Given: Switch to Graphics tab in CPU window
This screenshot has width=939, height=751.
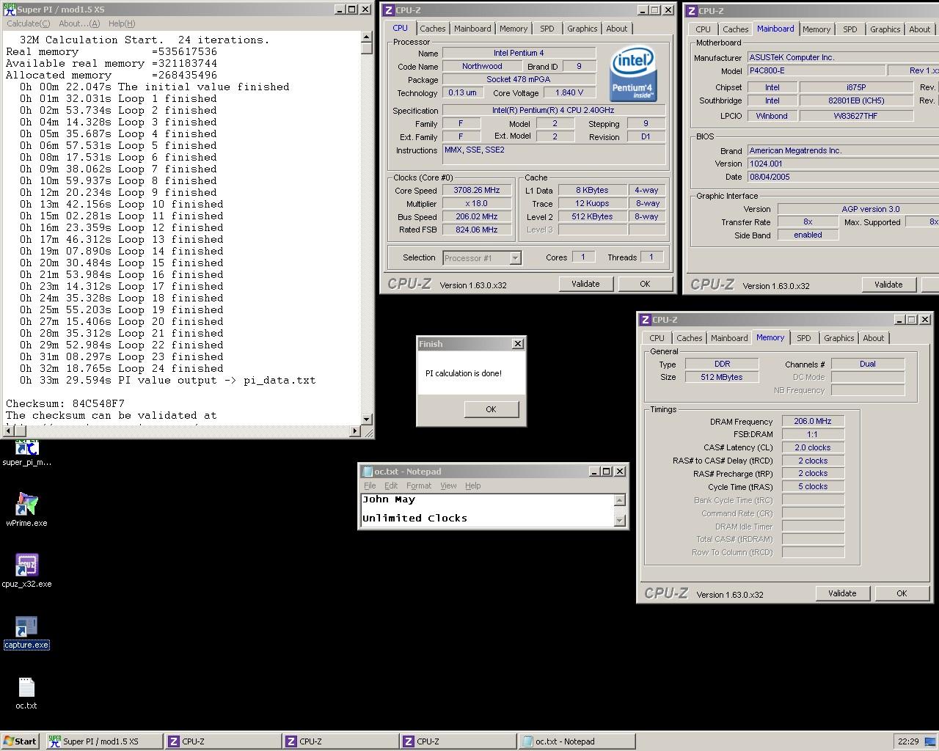Looking at the screenshot, I should pos(582,29).
